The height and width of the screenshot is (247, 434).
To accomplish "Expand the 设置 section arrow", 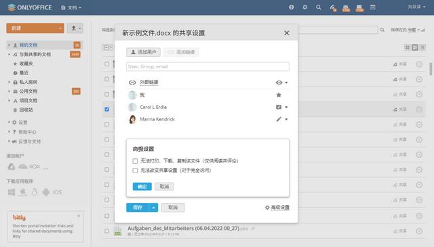I will 9,122.
